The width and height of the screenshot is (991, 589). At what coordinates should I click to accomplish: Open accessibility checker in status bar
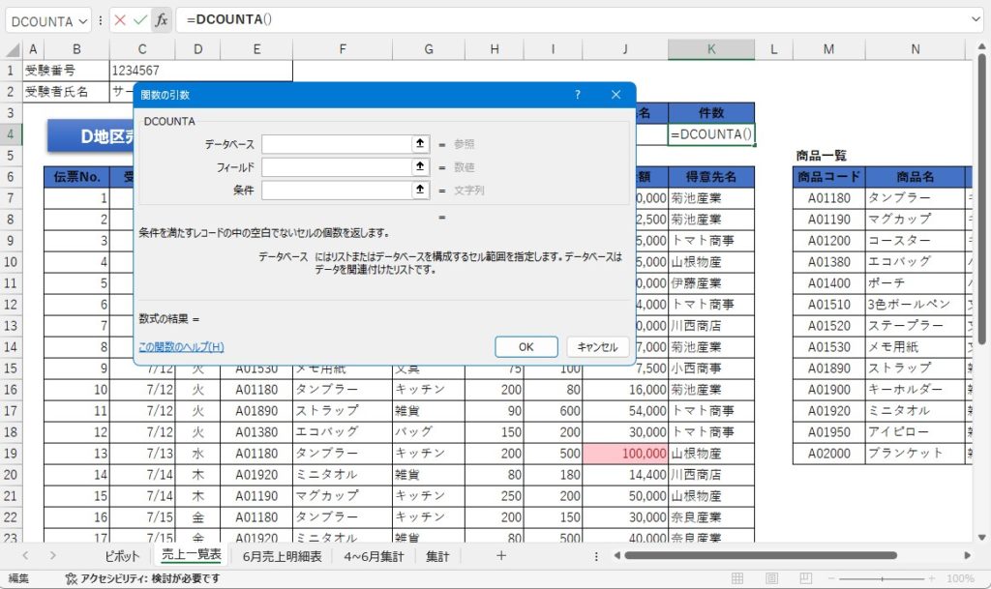[142, 578]
